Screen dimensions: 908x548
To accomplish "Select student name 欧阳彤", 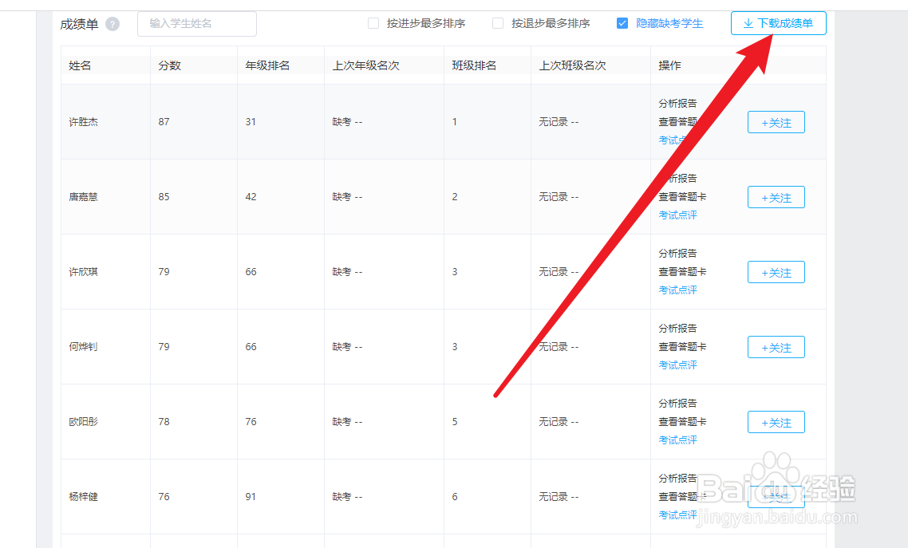I will [84, 422].
